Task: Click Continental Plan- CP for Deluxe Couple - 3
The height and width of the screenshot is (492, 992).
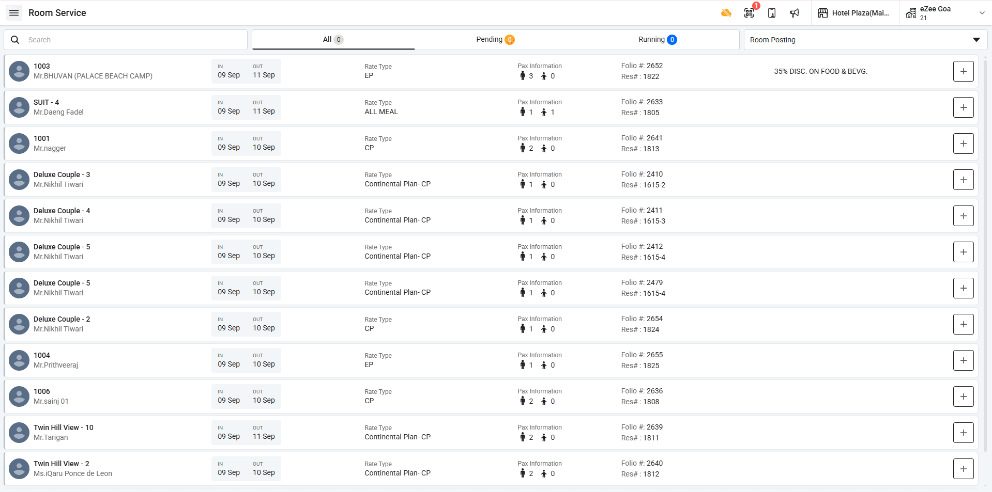Action: tap(398, 184)
